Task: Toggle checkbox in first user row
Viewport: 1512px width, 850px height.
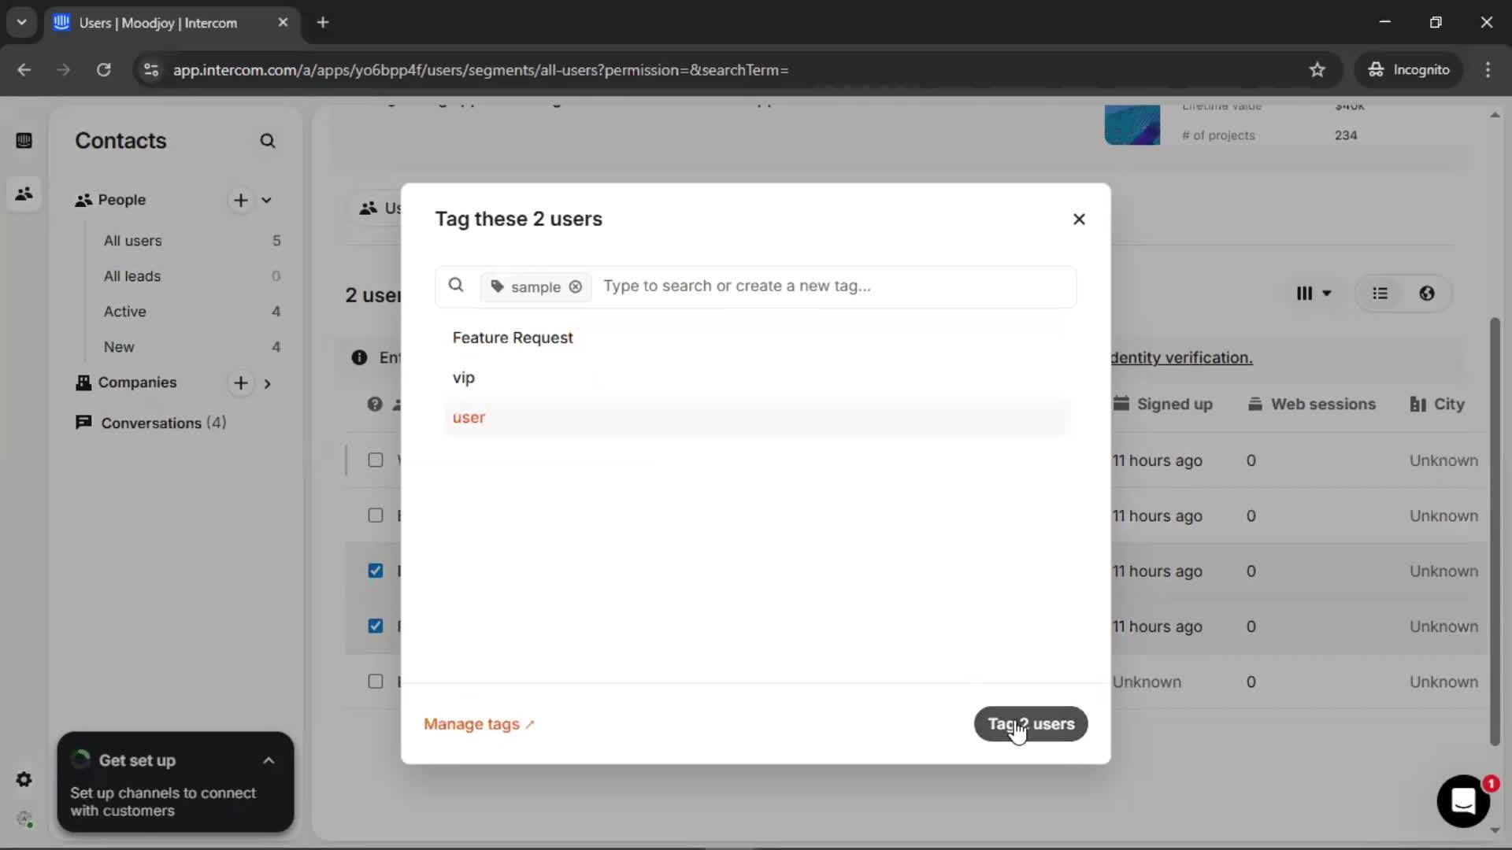Action: point(376,460)
